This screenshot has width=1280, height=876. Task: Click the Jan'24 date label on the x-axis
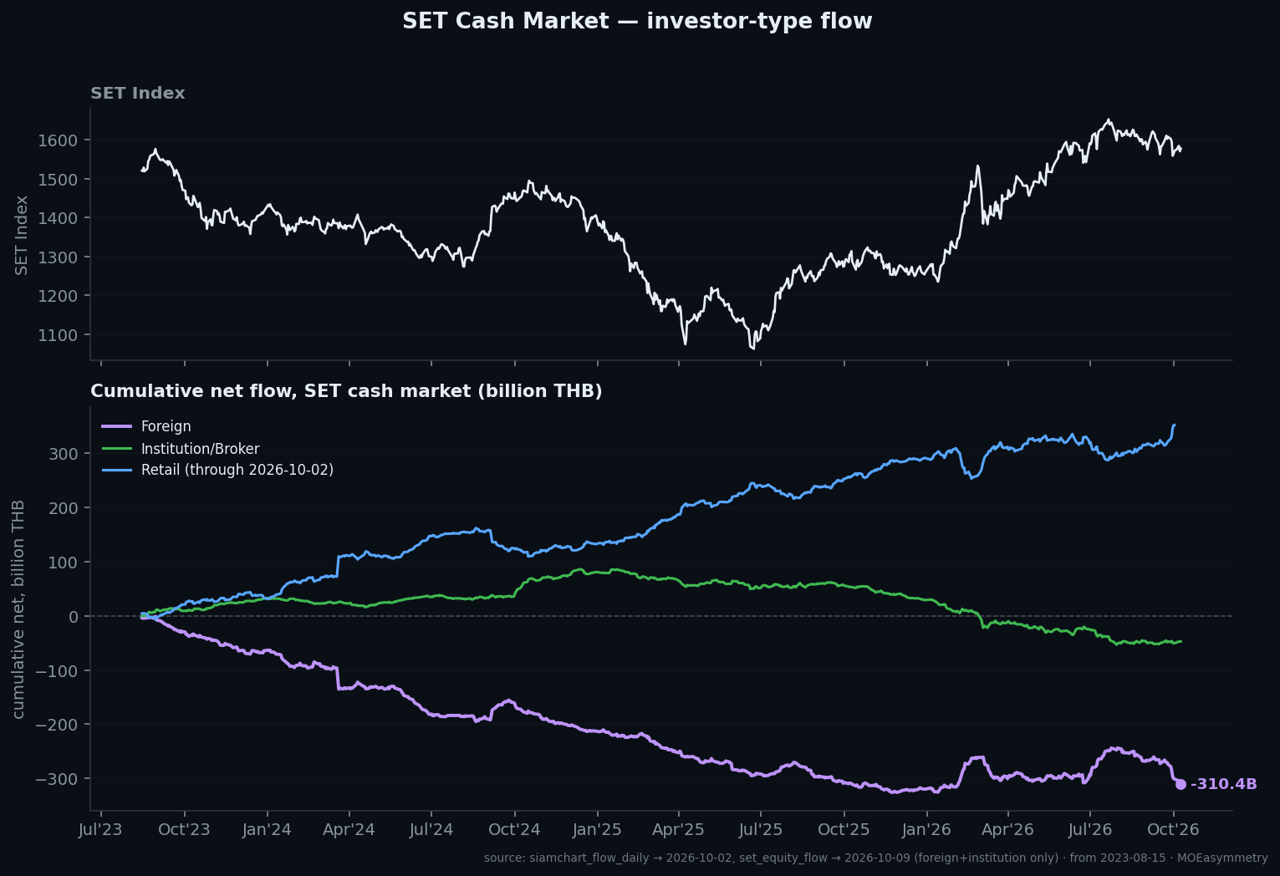268,830
